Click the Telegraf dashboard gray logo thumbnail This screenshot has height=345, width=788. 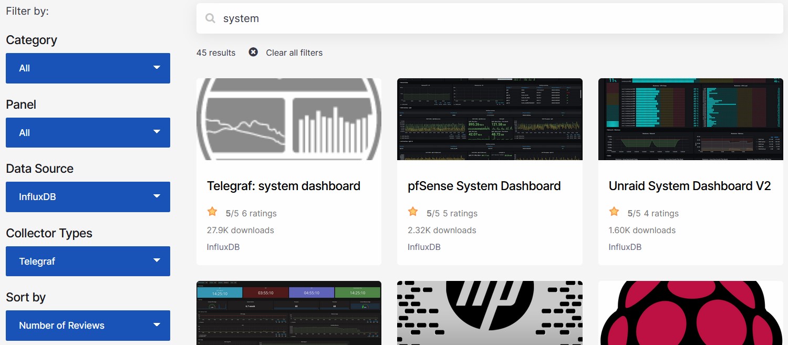coord(289,119)
